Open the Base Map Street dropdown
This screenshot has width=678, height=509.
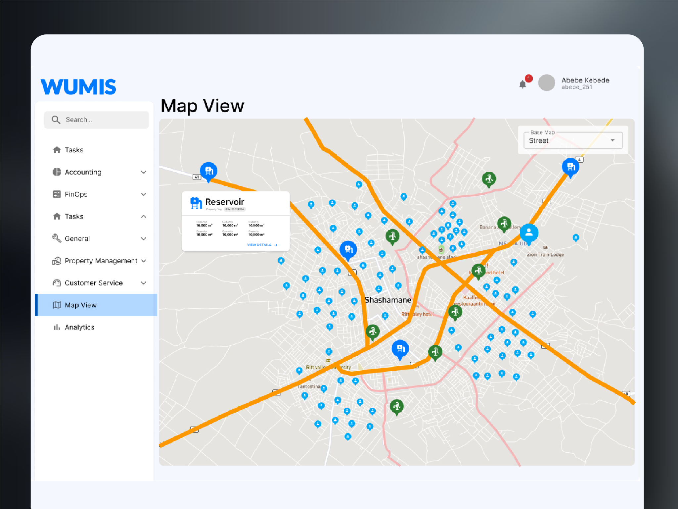tap(573, 140)
